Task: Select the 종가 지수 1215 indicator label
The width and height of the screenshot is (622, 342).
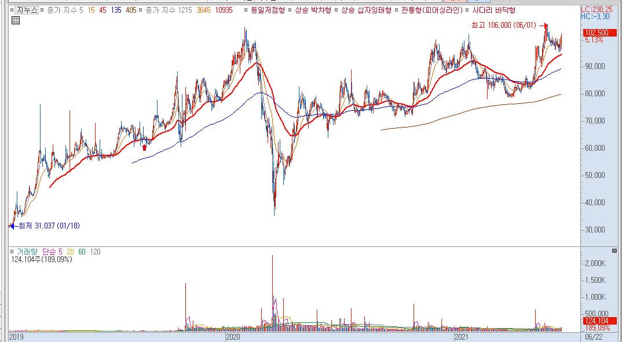Action: 169,10
